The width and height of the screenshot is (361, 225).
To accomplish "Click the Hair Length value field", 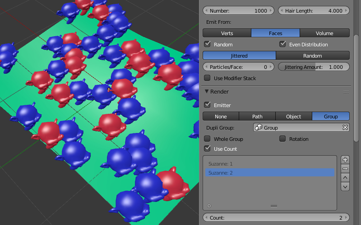I will (314, 10).
